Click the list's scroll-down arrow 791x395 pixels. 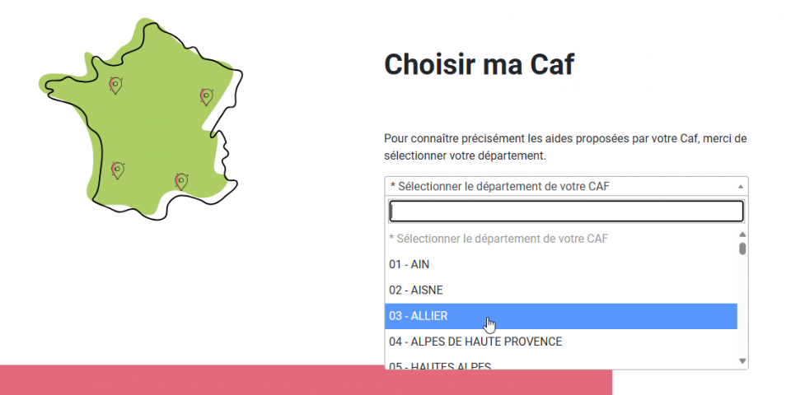742,360
